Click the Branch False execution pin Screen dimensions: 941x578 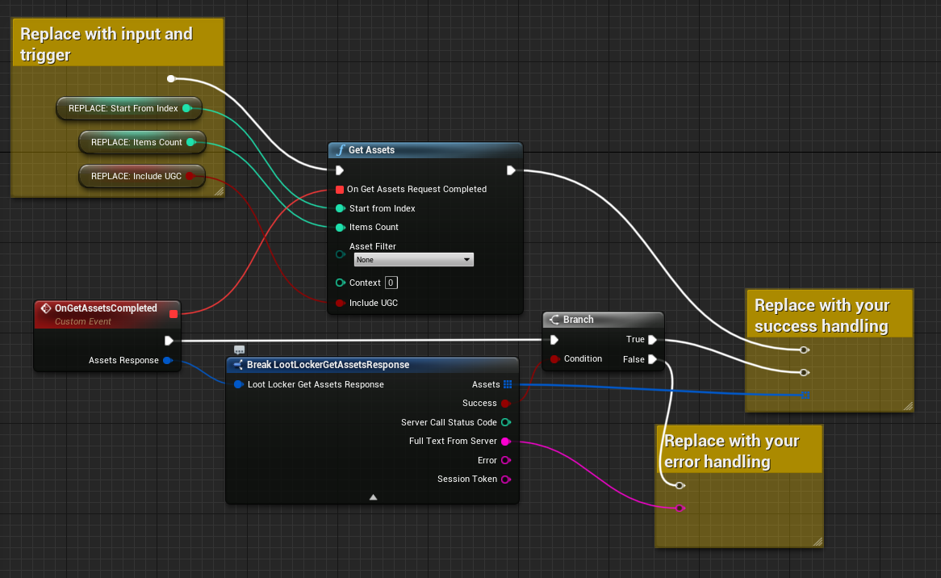pyautogui.click(x=652, y=360)
